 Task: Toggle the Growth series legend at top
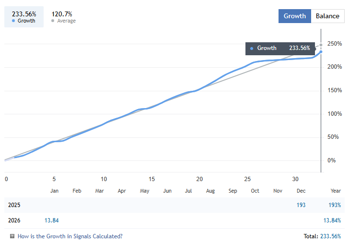click(24, 17)
